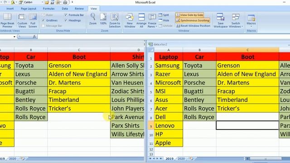Click the Redo icon in quick access toolbar
Image resolution: width=290 pixels, height=163 pixels.
tap(5, 2)
